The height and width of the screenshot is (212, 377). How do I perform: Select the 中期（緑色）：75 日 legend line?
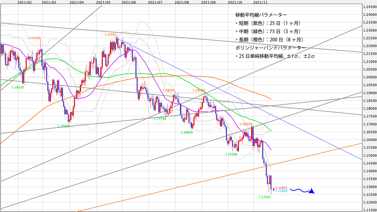(268, 31)
